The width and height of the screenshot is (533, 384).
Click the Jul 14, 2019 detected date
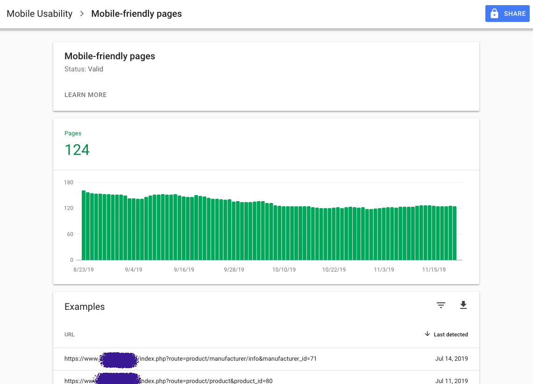tap(451, 359)
